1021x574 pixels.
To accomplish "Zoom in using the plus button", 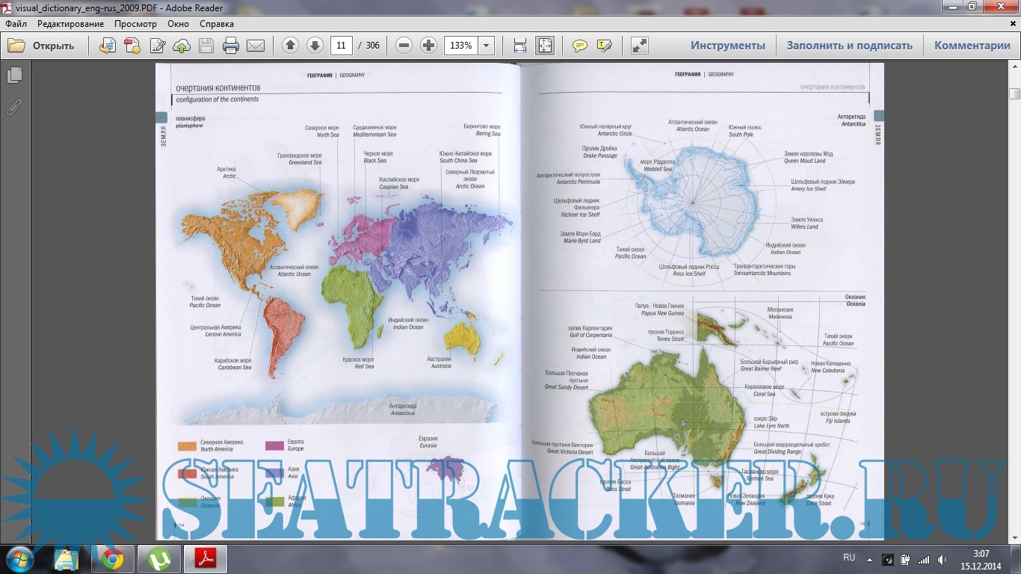I will click(428, 46).
